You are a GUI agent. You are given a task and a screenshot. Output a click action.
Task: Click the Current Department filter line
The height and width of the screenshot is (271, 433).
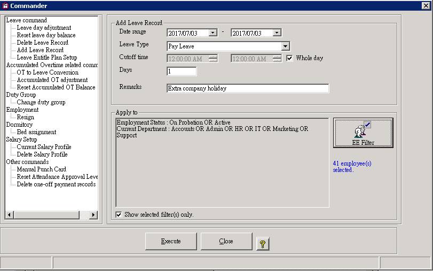[212, 132]
